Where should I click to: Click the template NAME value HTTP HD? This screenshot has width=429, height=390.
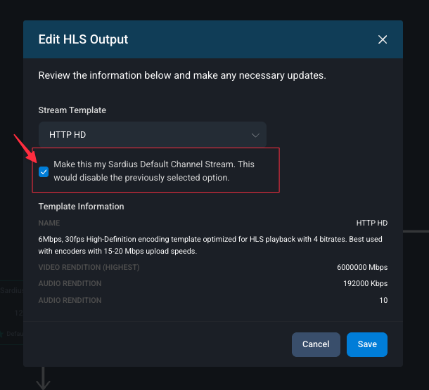point(371,223)
